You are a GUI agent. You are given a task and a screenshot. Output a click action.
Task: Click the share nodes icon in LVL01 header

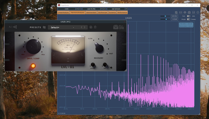tap(15, 27)
